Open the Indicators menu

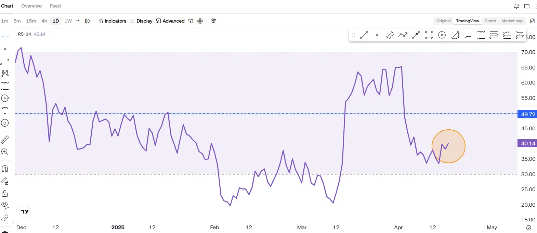(112, 21)
